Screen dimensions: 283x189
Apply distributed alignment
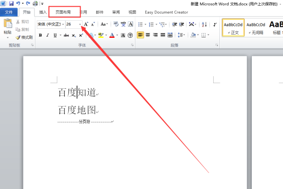click(170, 35)
